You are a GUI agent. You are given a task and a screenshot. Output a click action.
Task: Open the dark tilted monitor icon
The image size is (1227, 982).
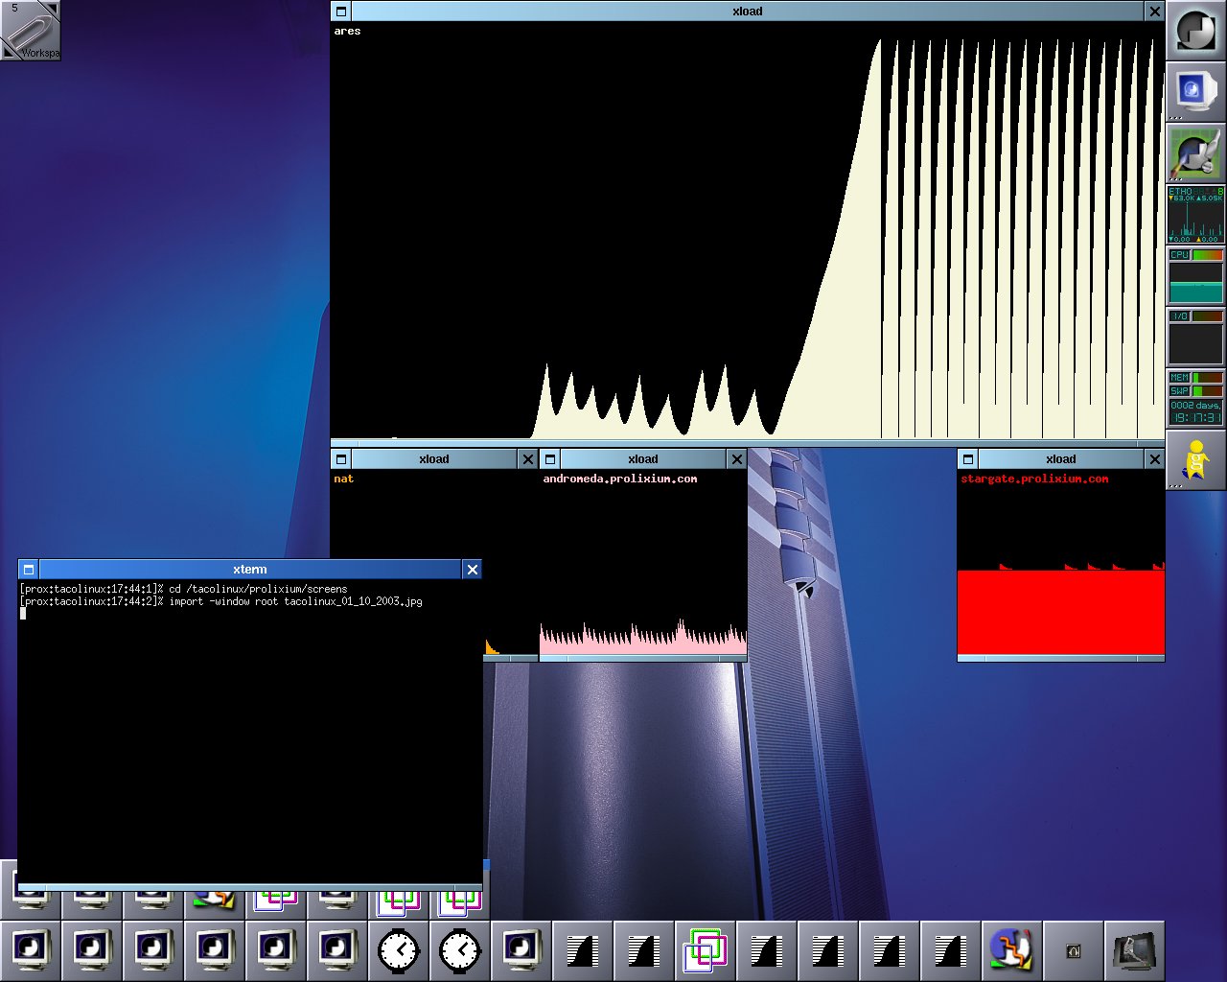coord(1134,950)
